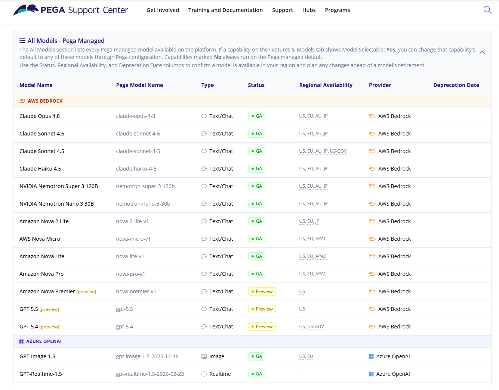Click the nova-premier-v1 model name
499x390 pixels.
(x=136, y=291)
